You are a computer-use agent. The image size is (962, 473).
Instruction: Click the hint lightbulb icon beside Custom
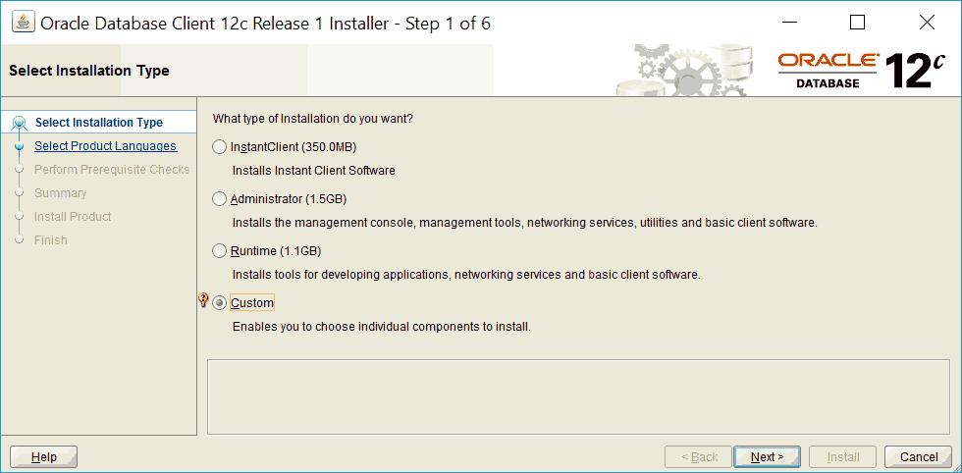click(204, 300)
